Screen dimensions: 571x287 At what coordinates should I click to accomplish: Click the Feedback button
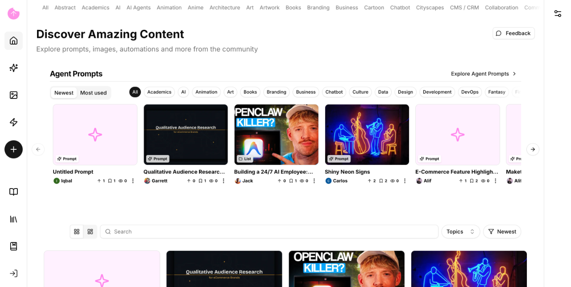[513, 33]
